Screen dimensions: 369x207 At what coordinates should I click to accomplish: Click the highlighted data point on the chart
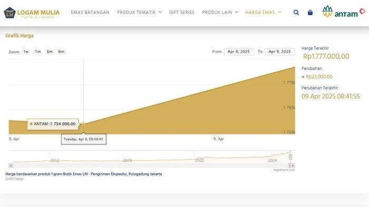pos(83,124)
